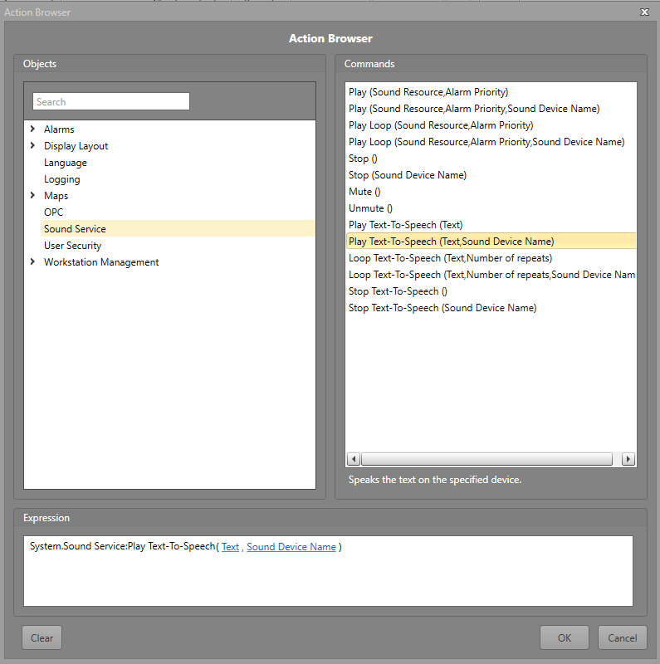Select Play Text-To-Speech (Text) command
660x664 pixels.
pyautogui.click(x=405, y=225)
